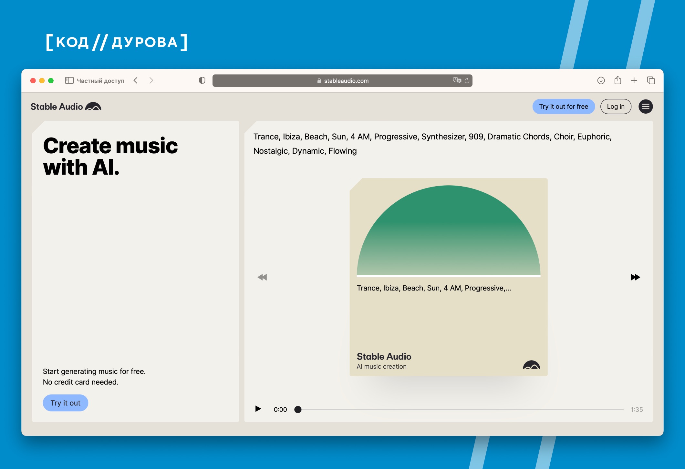This screenshot has width=685, height=469.
Task: Go forward with the right chevron
Action: [x=151, y=81]
